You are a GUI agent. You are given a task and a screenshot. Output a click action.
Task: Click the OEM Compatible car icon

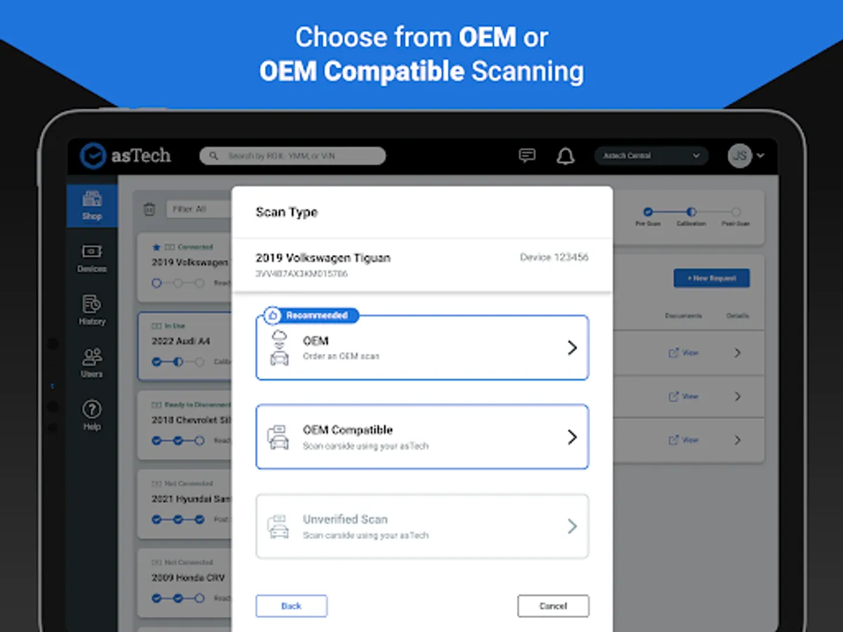(x=279, y=437)
